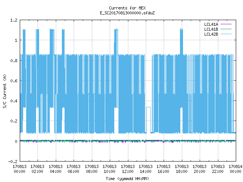
Task: Click the x-axis tick 170813 00:00
Action: pos(19,169)
